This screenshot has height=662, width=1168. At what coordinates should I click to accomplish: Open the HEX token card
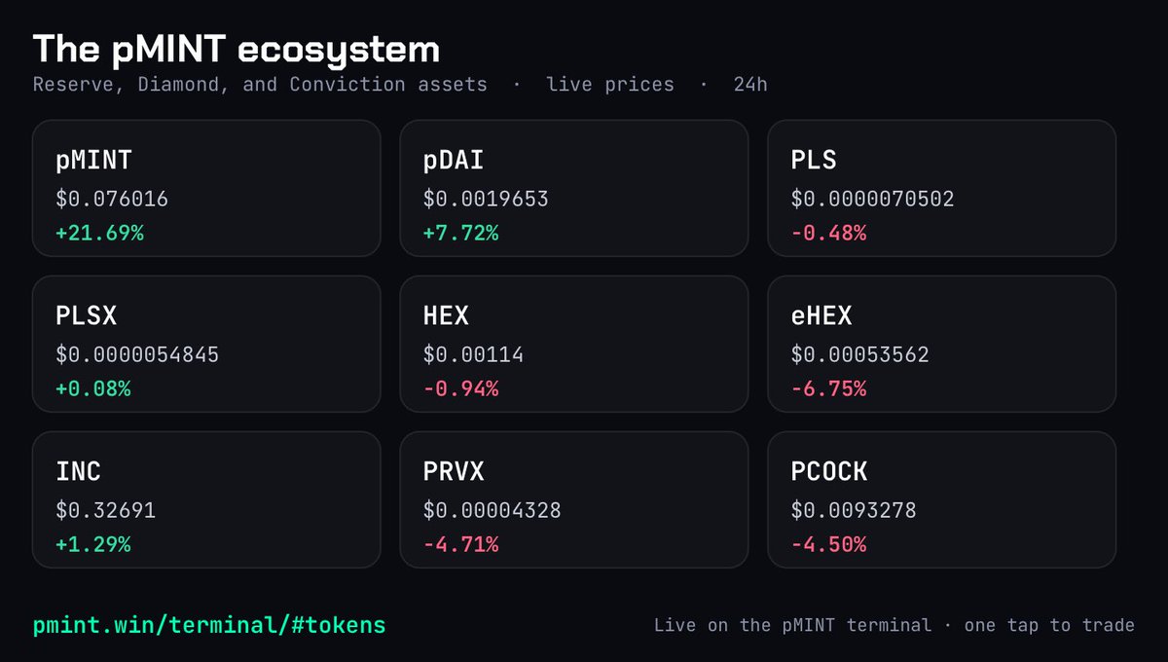(x=574, y=344)
